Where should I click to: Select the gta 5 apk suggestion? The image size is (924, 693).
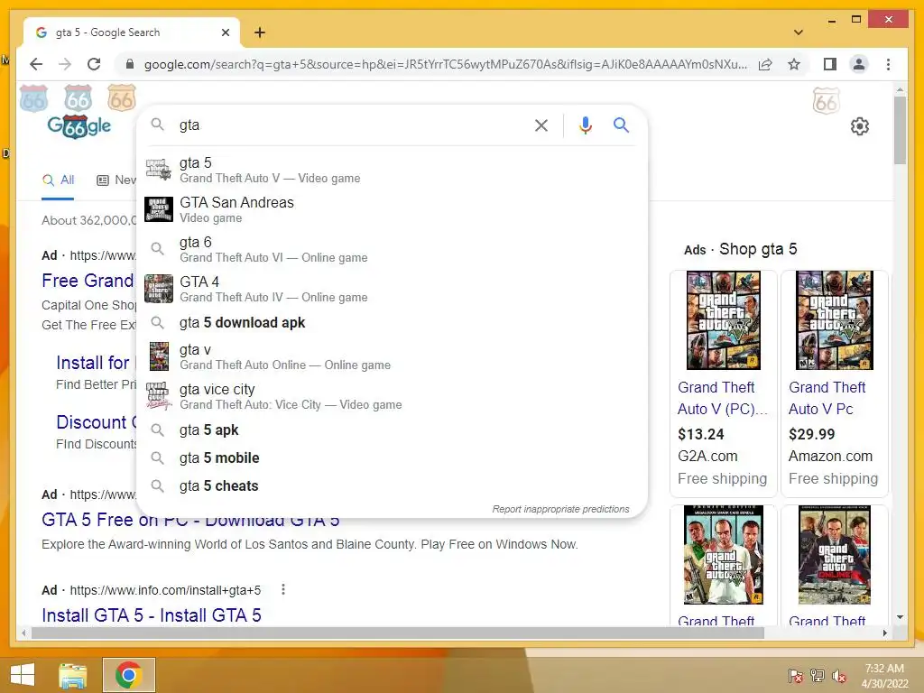click(x=392, y=430)
